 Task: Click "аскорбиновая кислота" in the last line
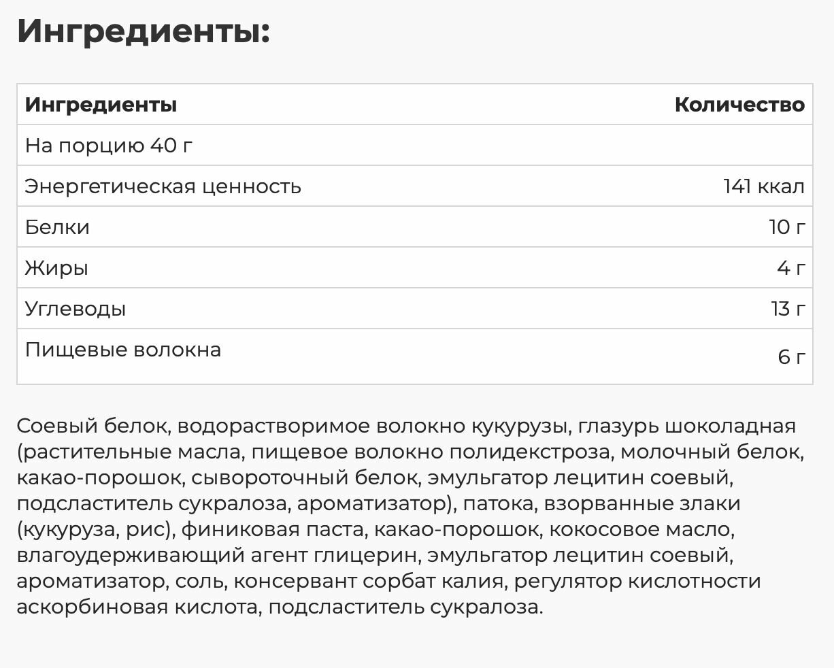click(136, 607)
